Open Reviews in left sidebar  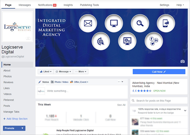[x=8, y=82]
